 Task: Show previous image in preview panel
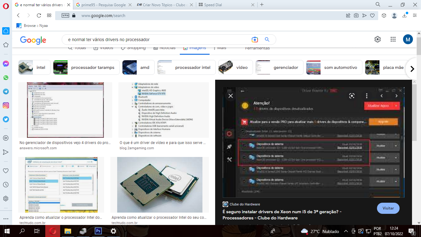(x=382, y=96)
